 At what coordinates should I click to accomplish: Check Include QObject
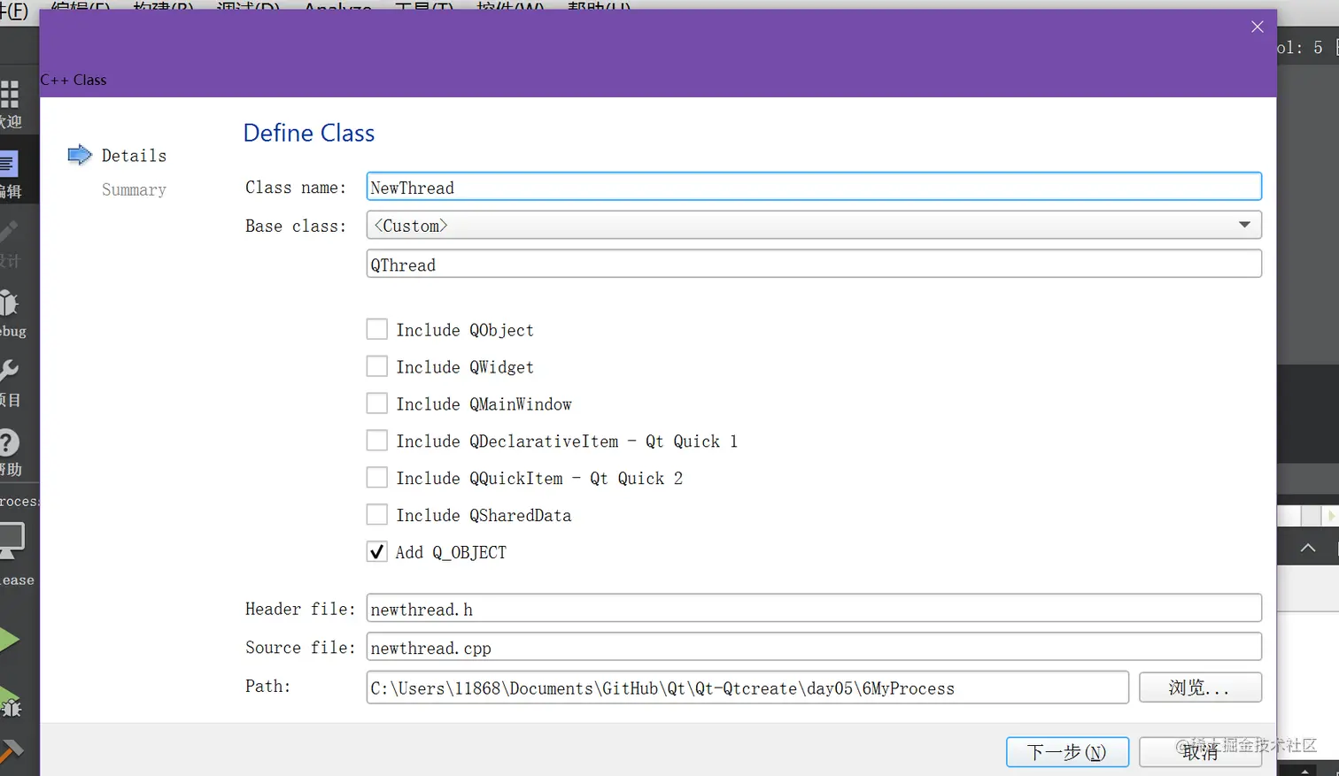(x=376, y=329)
